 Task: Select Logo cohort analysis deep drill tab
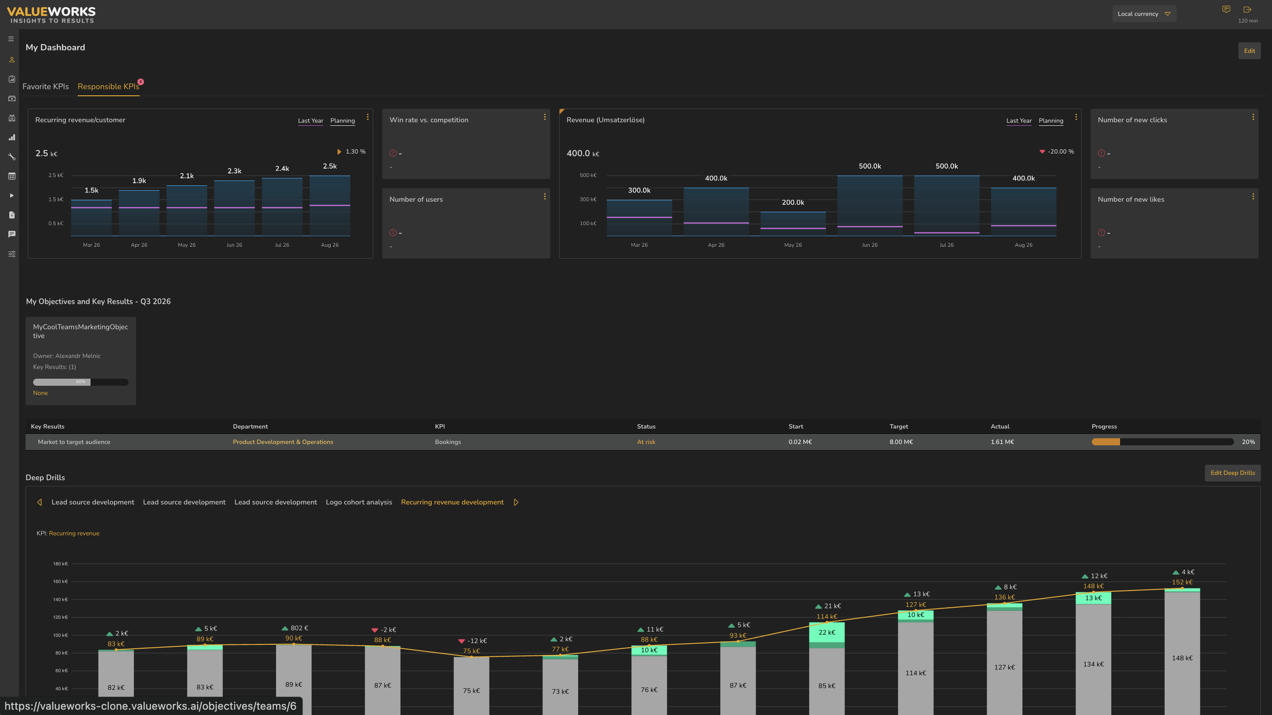point(359,502)
